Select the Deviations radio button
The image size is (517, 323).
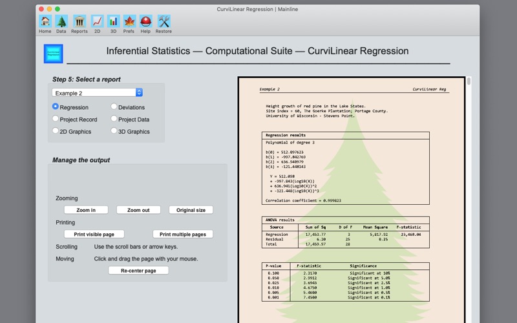pyautogui.click(x=114, y=107)
